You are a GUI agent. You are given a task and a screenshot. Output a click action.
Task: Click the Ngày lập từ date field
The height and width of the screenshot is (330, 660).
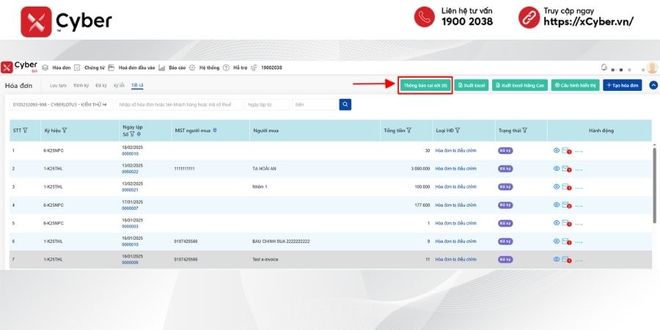point(267,104)
